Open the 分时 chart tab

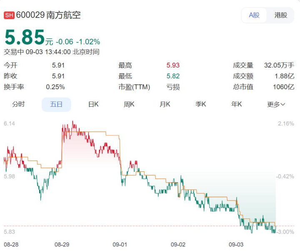coord(18,104)
